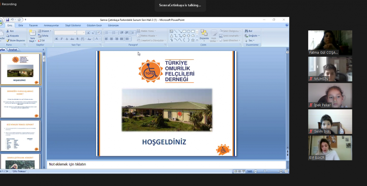Switch to normal view in status bar
Viewport: 367px width, 186px height.
click(x=236, y=171)
